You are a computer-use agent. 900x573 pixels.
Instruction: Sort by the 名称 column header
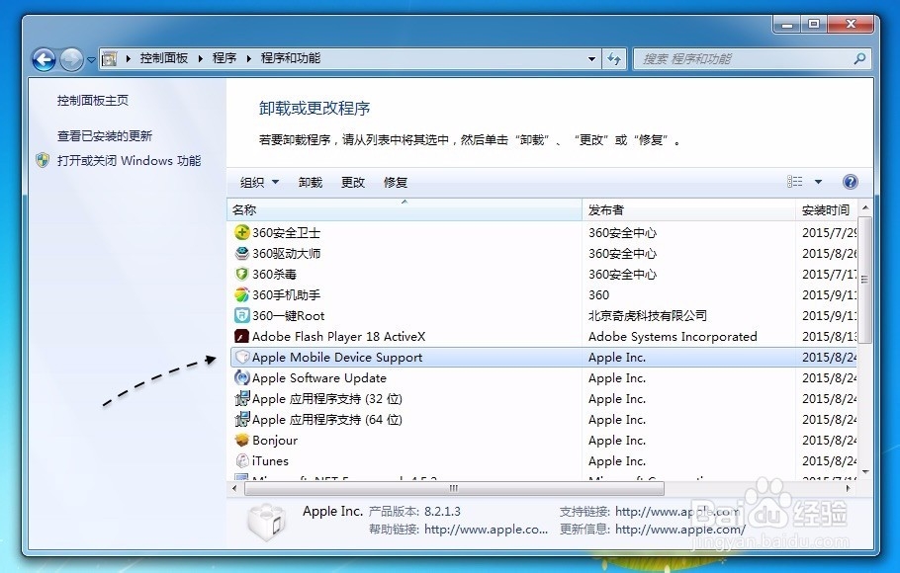tap(405, 209)
